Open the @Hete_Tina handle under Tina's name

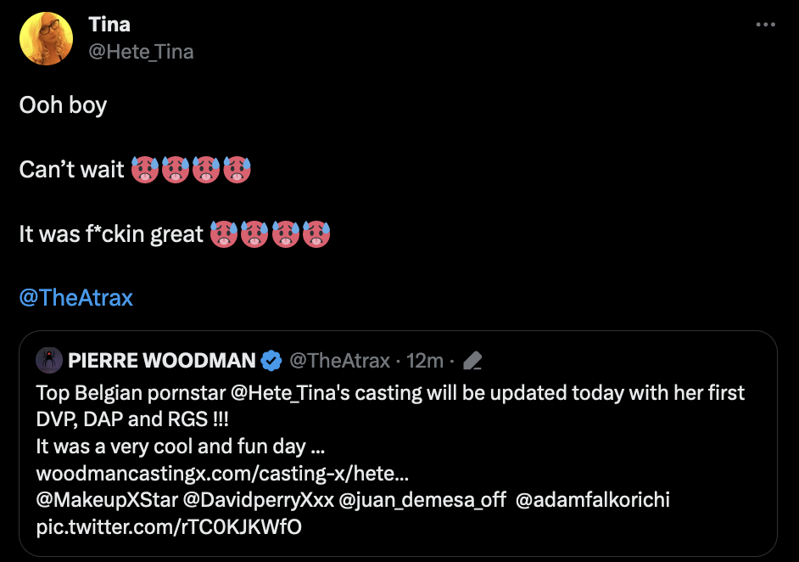(141, 52)
